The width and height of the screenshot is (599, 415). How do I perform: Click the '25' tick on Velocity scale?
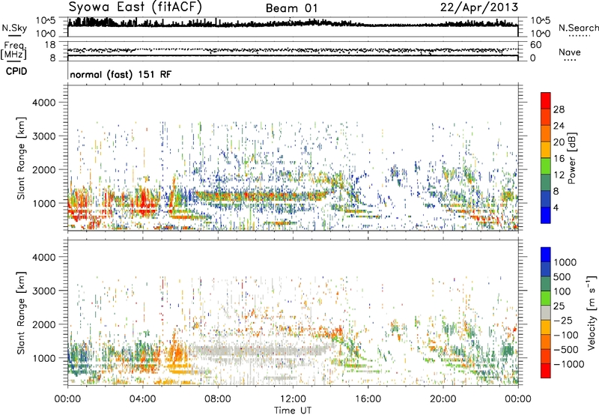click(x=559, y=306)
